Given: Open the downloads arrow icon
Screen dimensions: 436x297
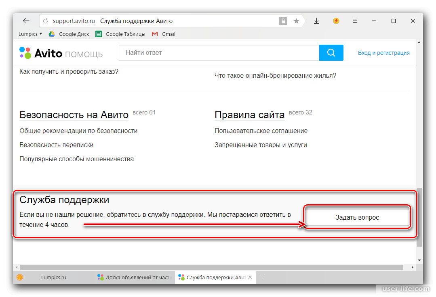Looking at the screenshot, I should [316, 21].
